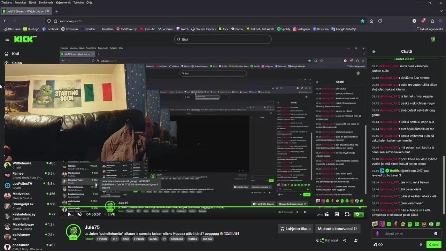This screenshot has width=446, height=251.
Task: Open the Twitch bookmark
Action: click(x=182, y=29)
